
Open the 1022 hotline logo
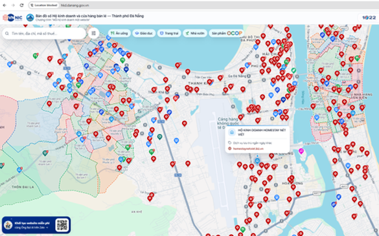[x=369, y=17]
